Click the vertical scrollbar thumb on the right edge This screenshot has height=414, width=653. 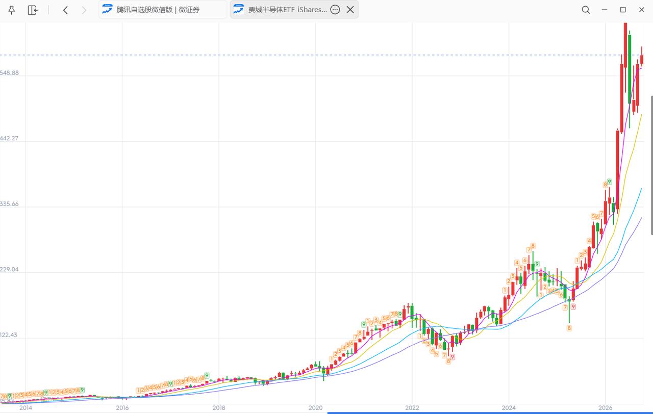click(651, 165)
